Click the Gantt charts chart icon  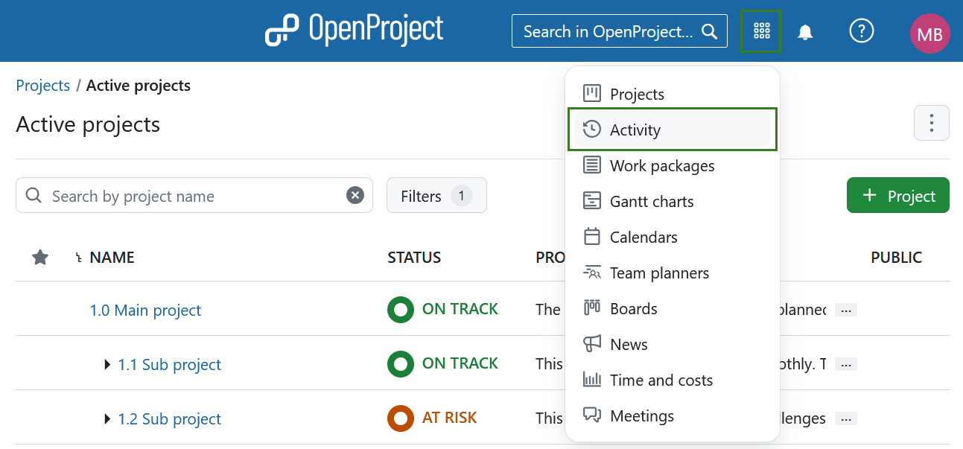pos(591,201)
